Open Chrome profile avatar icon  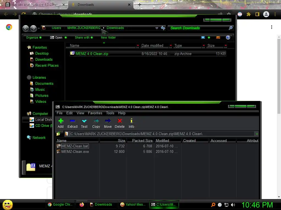click(x=266, y=14)
